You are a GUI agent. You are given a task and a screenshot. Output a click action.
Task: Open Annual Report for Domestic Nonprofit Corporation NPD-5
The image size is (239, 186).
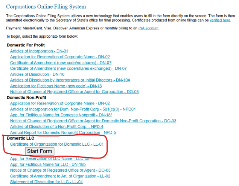tap(63, 132)
